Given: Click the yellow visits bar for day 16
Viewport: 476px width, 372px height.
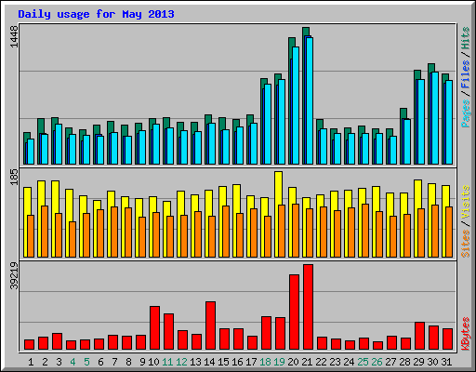Looking at the screenshot, I should pos(236,198).
